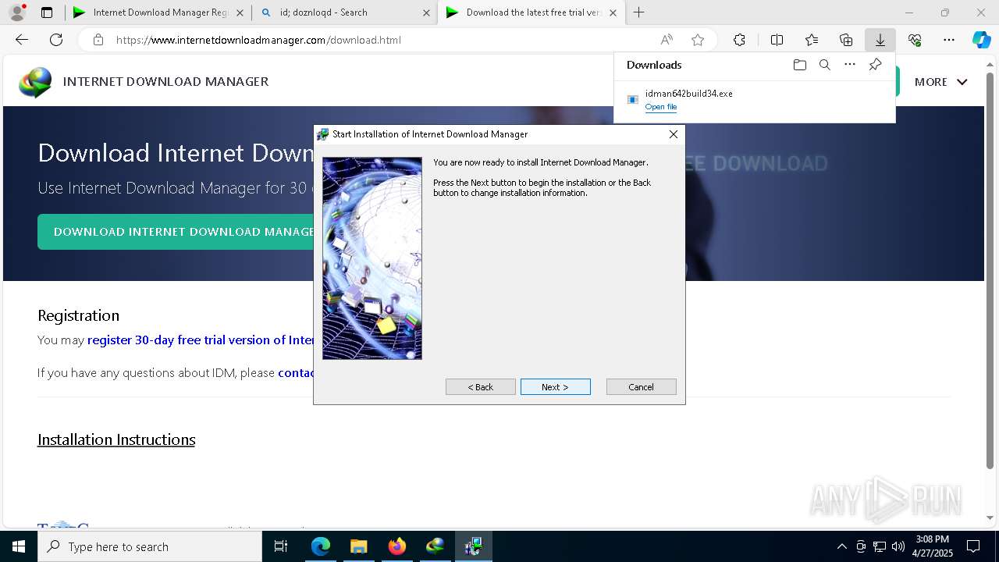This screenshot has height=562, width=999.
Task: Click Installation Instructions heading link
Action: coord(116,439)
